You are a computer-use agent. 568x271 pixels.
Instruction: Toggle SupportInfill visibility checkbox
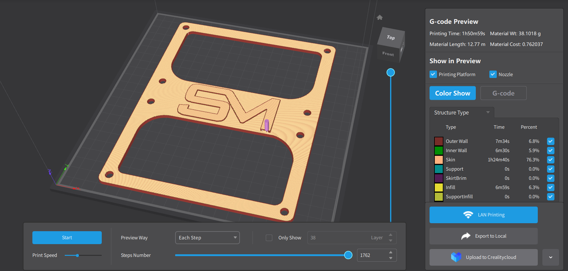[x=551, y=197]
